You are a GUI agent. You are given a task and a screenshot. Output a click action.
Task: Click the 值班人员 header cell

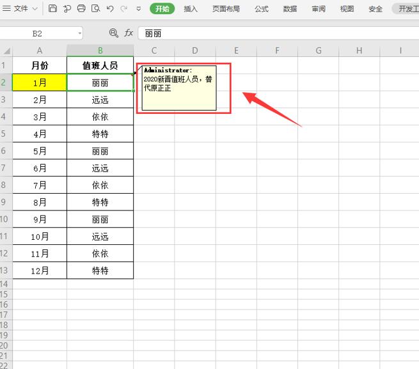pos(100,65)
